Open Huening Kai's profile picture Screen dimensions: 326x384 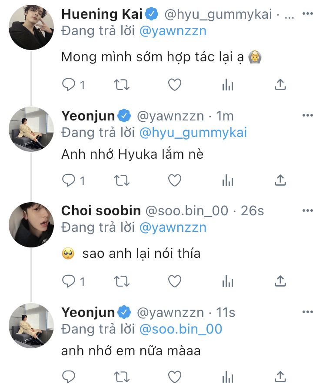[x=31, y=27]
